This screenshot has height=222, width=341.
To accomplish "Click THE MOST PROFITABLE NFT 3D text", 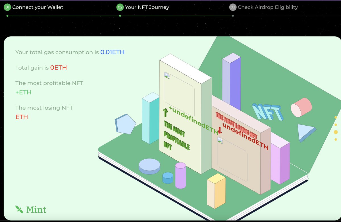I will coord(176,135).
